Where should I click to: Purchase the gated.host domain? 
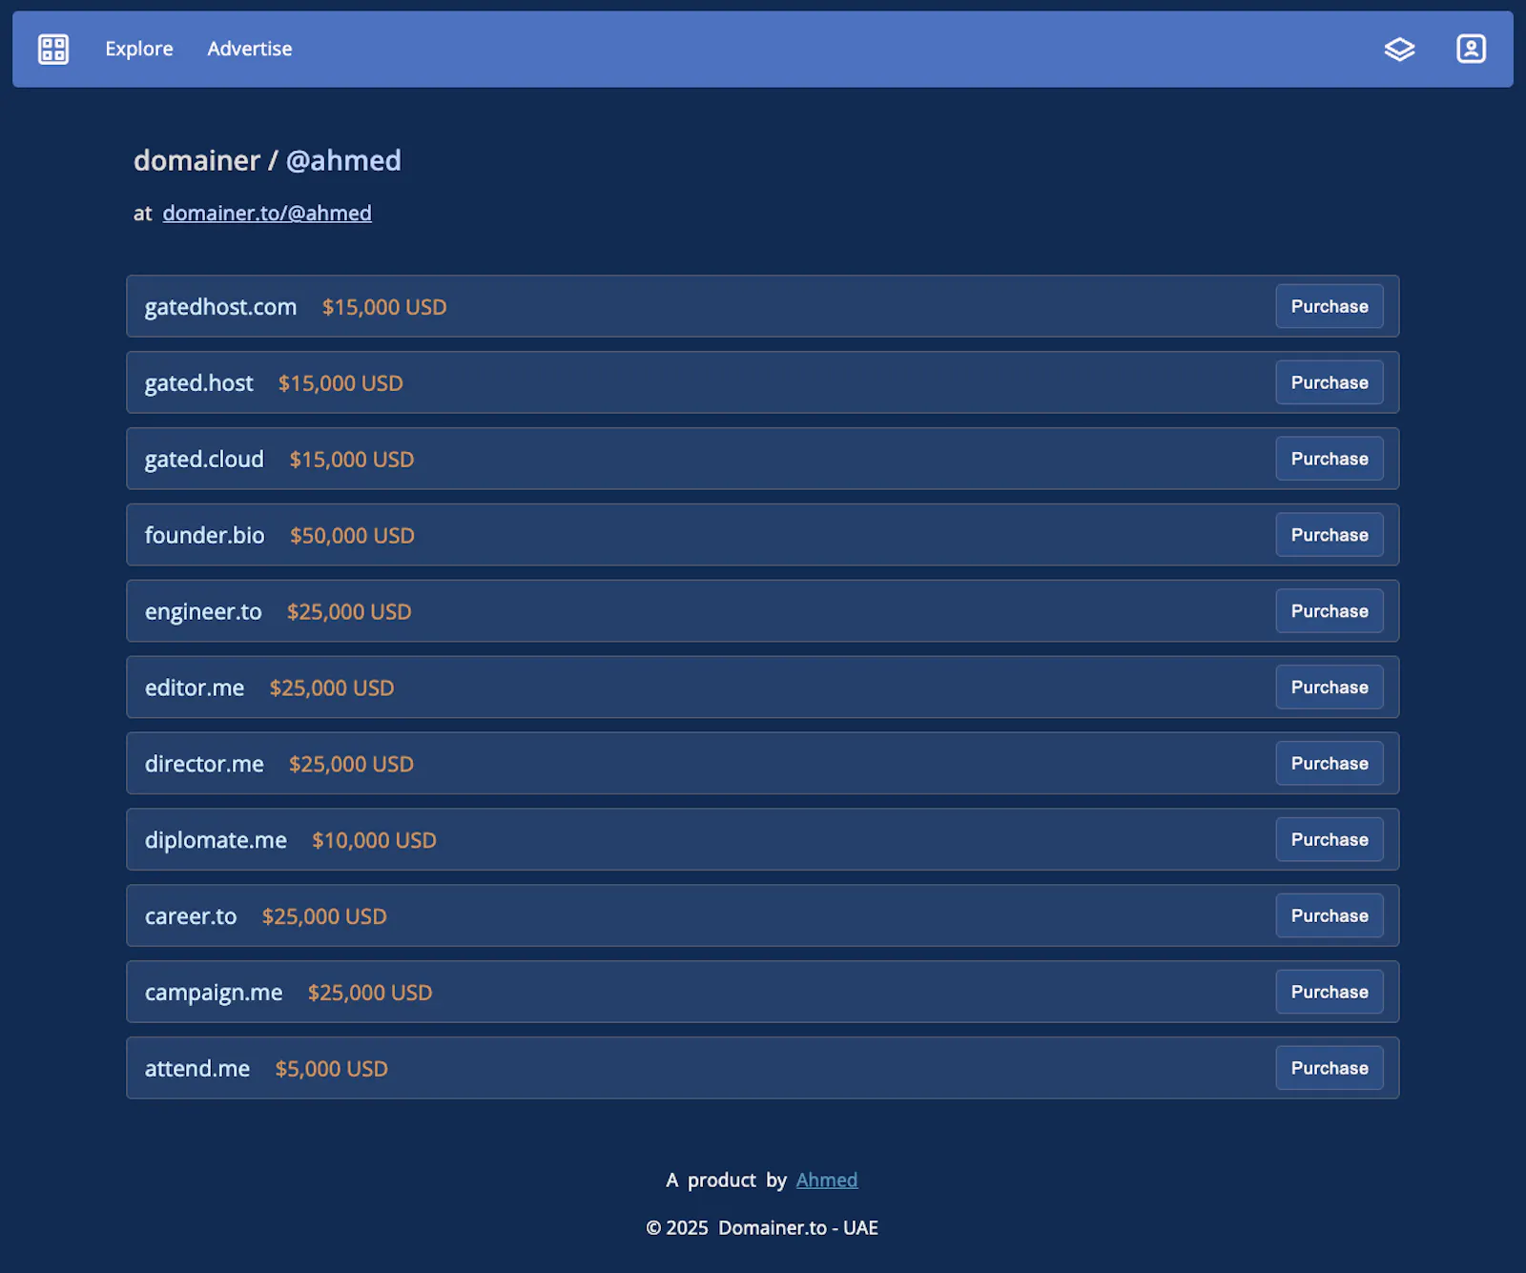click(x=1330, y=382)
